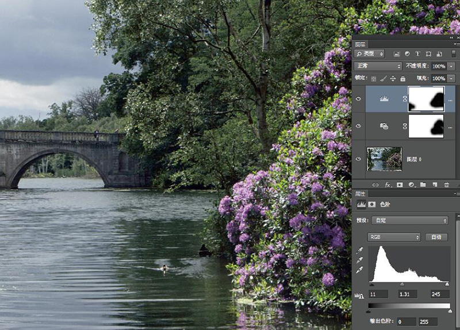Open the 不透明度 opacity slider arrow

click(451, 66)
